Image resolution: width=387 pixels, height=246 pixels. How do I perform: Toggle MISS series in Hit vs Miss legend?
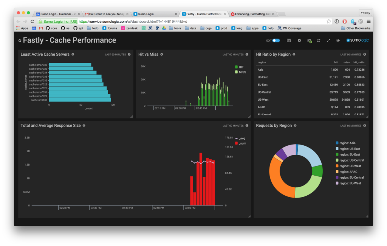pyautogui.click(x=240, y=72)
